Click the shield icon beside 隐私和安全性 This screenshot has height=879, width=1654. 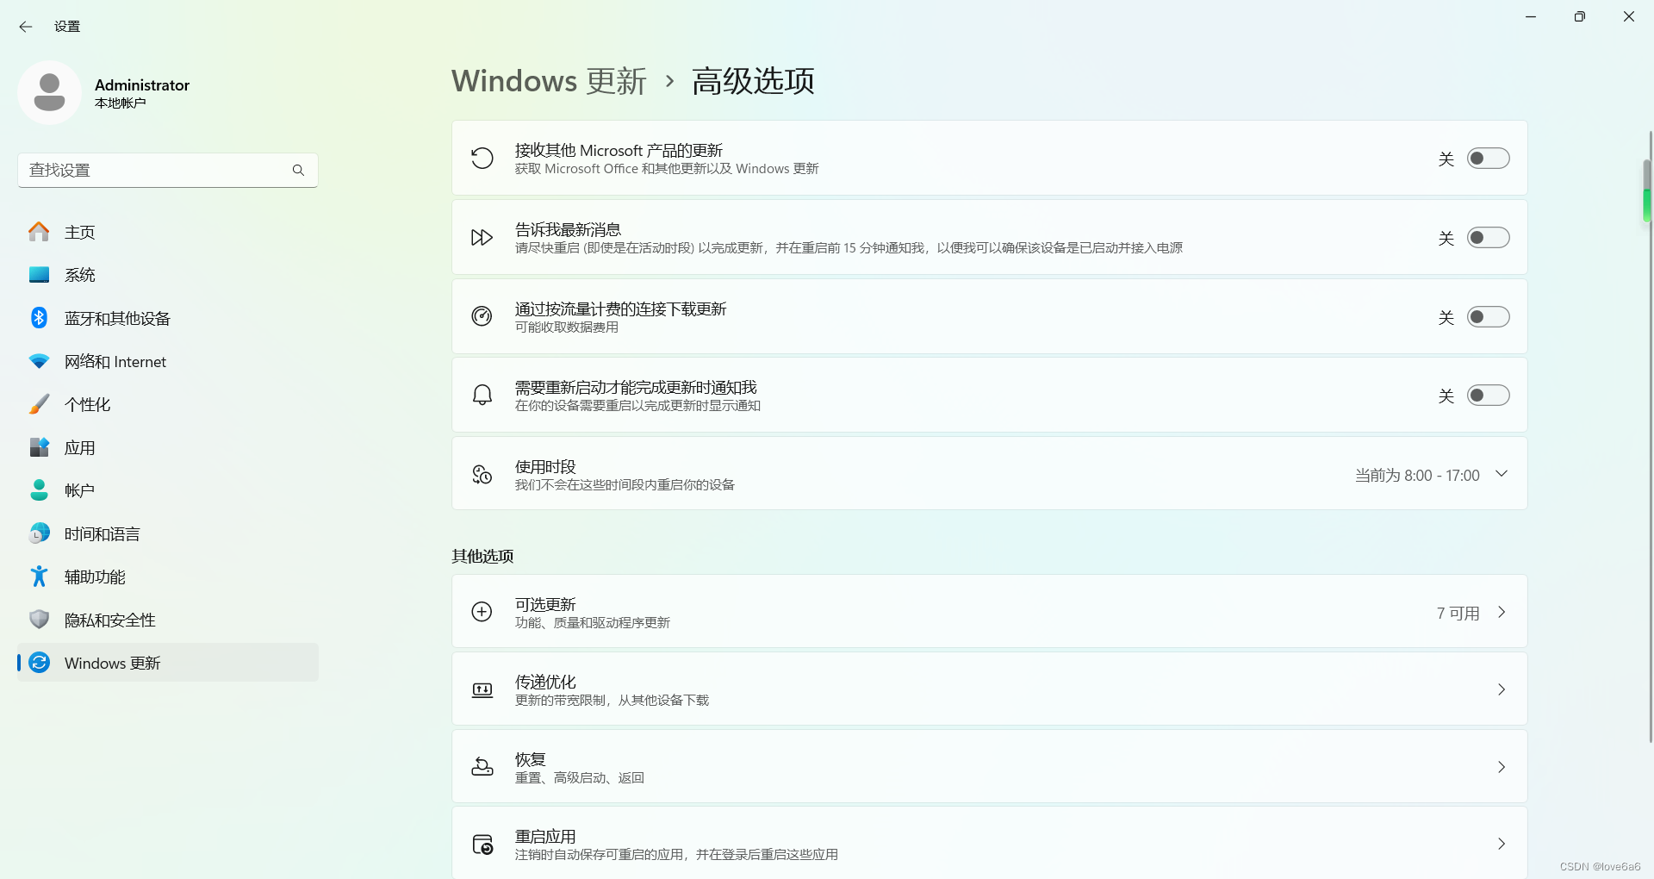tap(39, 620)
